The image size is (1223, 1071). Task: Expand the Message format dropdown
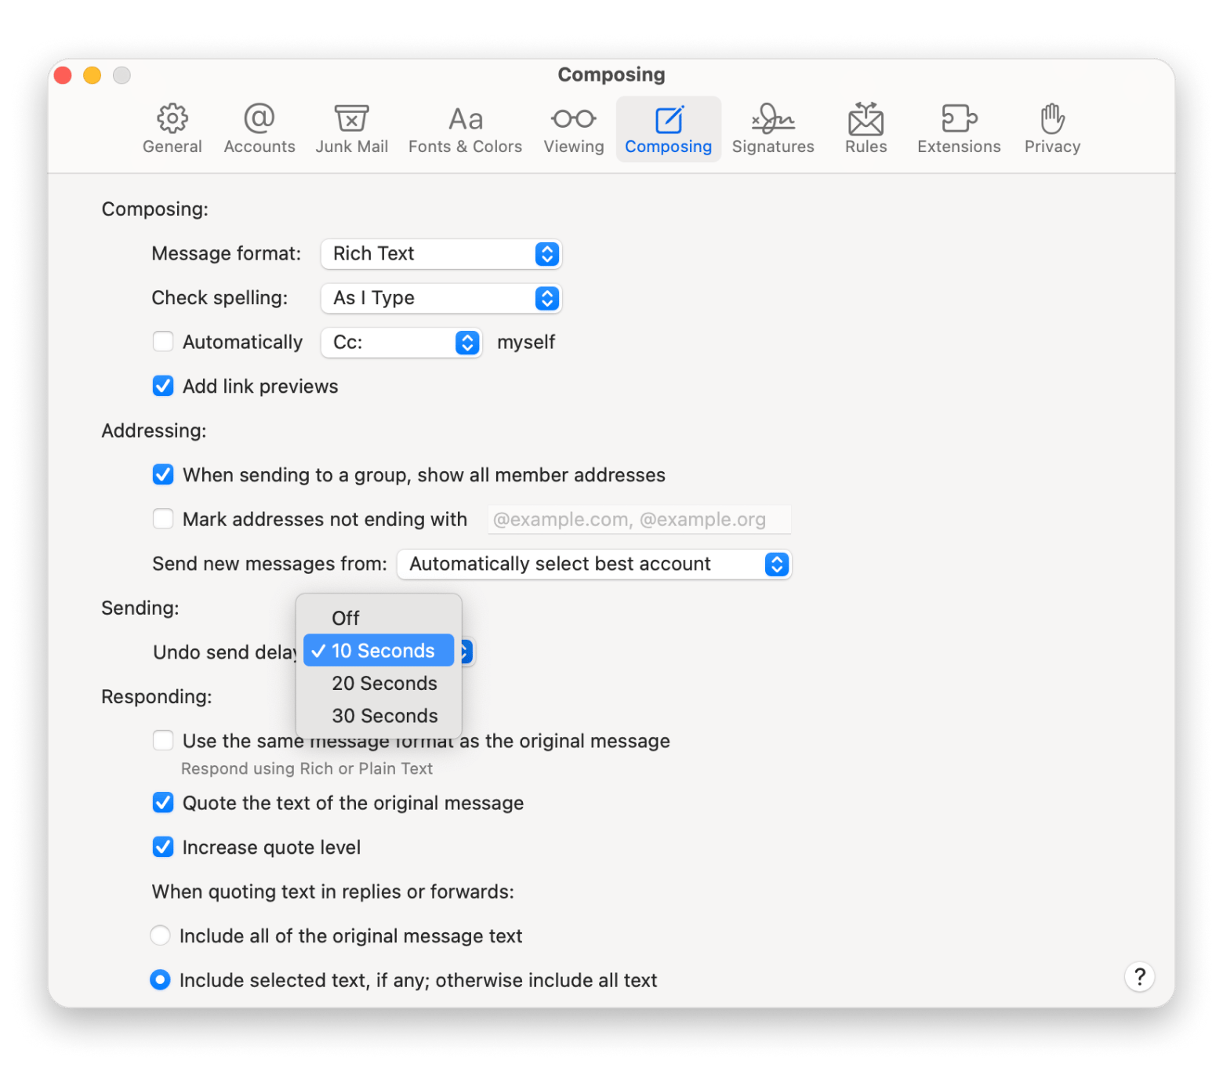coord(441,254)
